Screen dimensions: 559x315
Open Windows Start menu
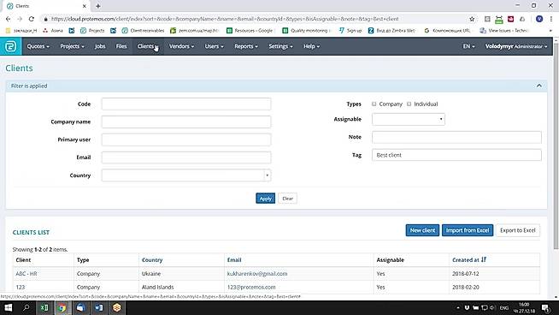coord(9,307)
